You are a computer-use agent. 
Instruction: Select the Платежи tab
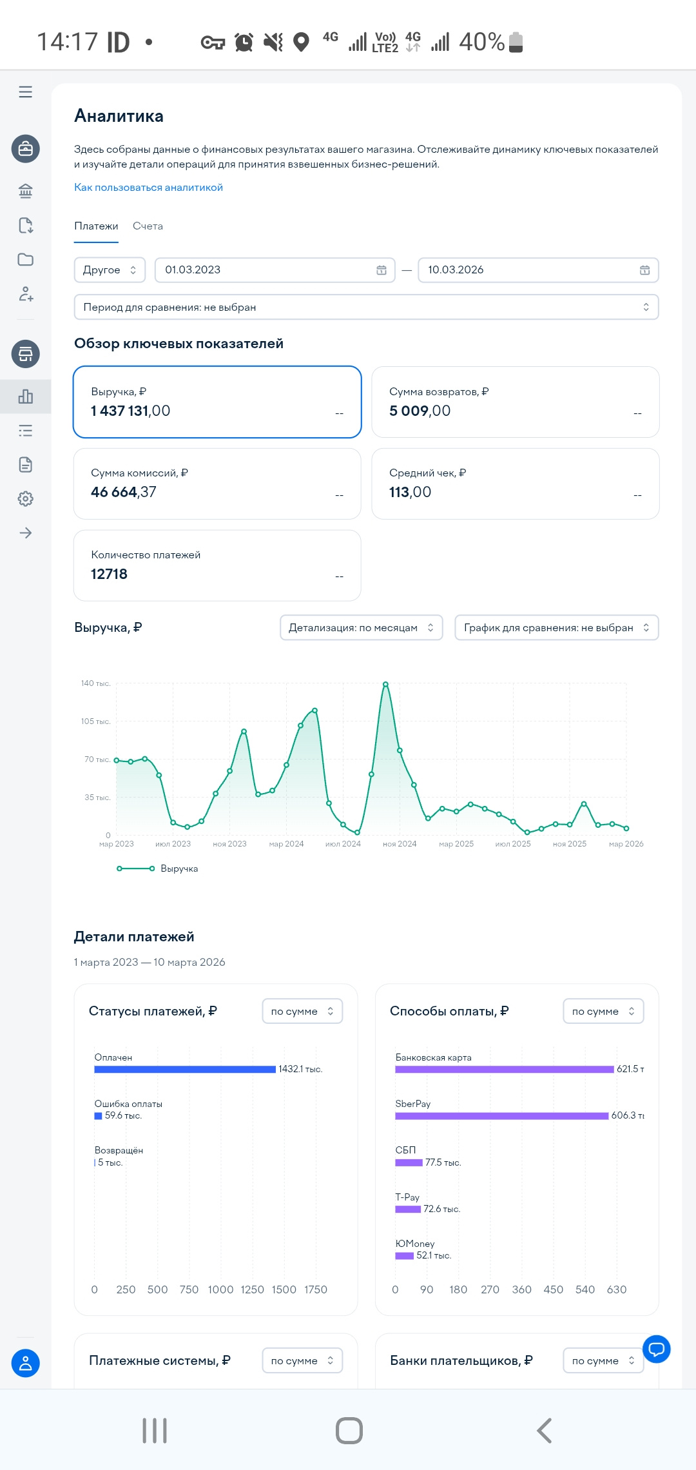pyautogui.click(x=96, y=226)
